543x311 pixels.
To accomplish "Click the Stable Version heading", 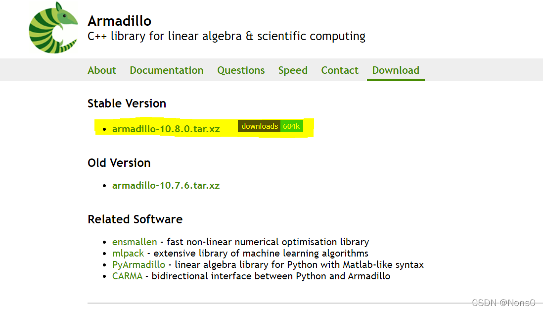I will point(127,104).
